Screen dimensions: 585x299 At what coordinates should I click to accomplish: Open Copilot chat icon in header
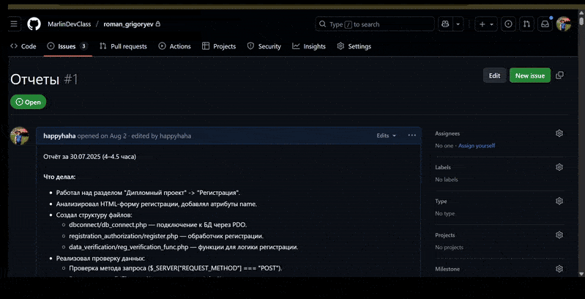point(444,24)
